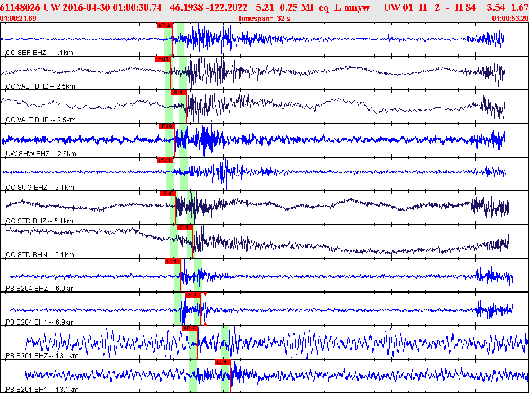529x393 pixels.
Task: Click the 'eq' event type text
Action: tap(324, 8)
